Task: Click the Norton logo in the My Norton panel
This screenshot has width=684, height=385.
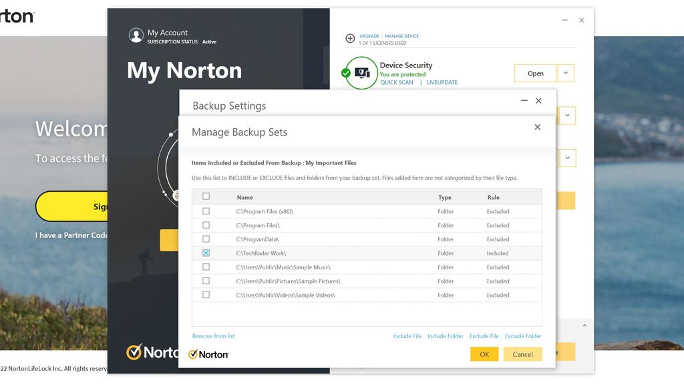Action: [x=150, y=352]
